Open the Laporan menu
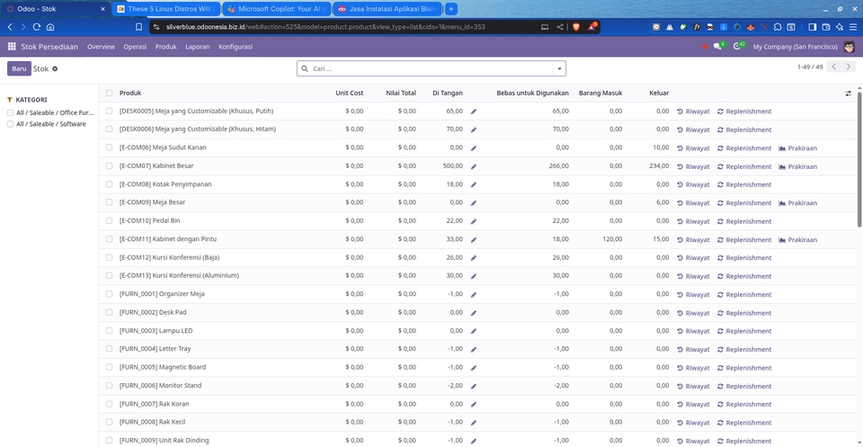The image size is (863, 447). 197,46
